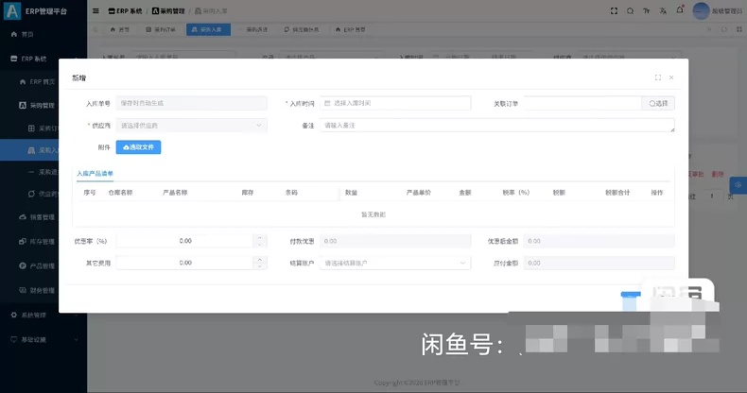Click the 选择 button beside 关联订单
Viewport: 747px width, 393px height.
(x=658, y=103)
